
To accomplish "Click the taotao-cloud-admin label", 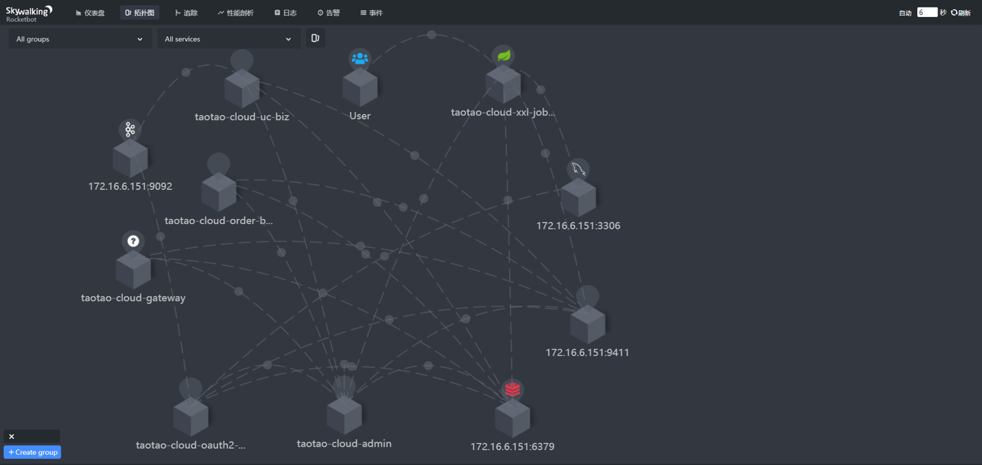I will (344, 444).
